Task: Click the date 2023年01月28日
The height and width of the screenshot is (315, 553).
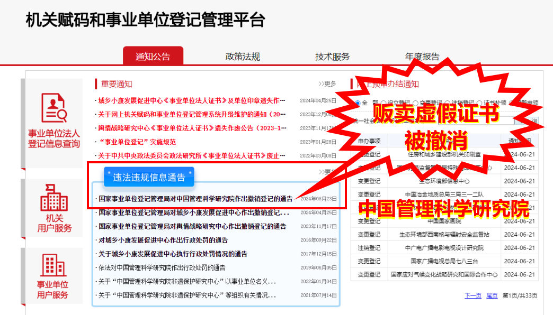Action: (318, 142)
